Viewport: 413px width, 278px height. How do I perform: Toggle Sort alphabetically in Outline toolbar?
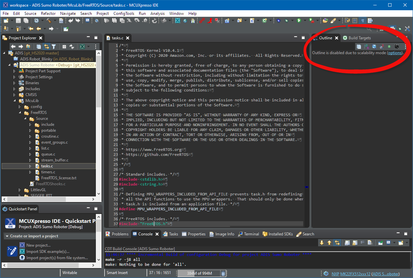[x=366, y=47]
